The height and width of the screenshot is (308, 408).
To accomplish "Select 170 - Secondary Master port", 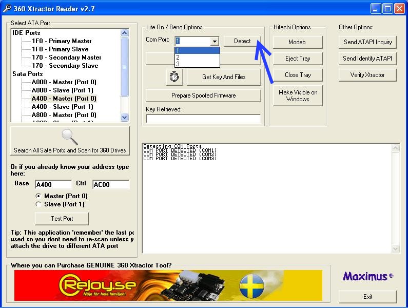I will (x=67, y=57).
